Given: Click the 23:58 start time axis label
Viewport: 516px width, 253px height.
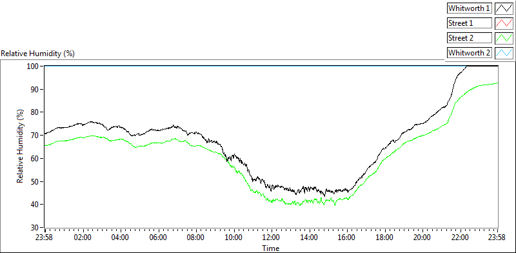Looking at the screenshot, I should [45, 238].
